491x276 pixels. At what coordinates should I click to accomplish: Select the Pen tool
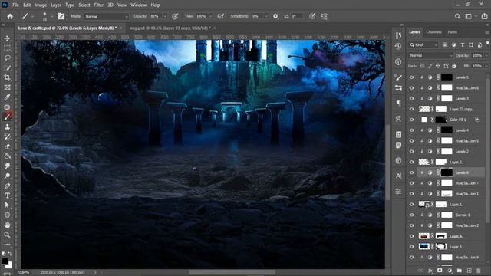(7, 186)
